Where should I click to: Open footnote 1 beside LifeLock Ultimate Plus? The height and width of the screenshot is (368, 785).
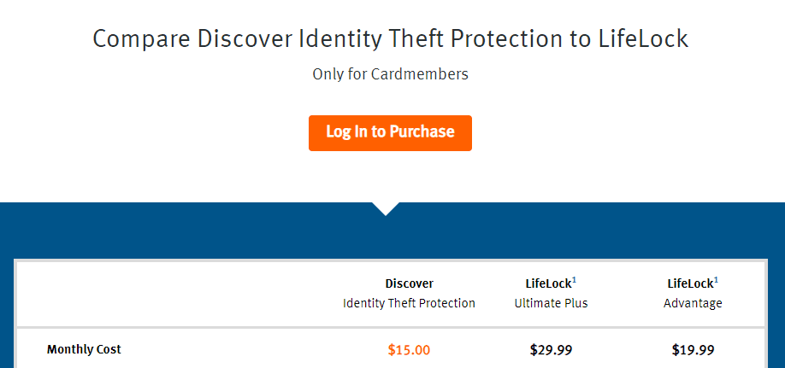(575, 281)
